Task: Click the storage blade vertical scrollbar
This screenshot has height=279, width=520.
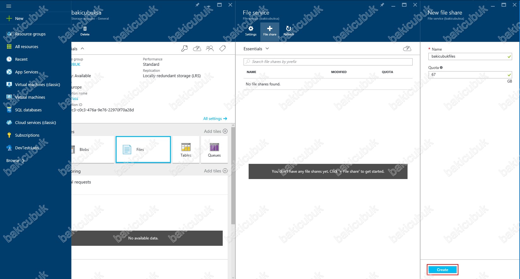Action: (233, 176)
